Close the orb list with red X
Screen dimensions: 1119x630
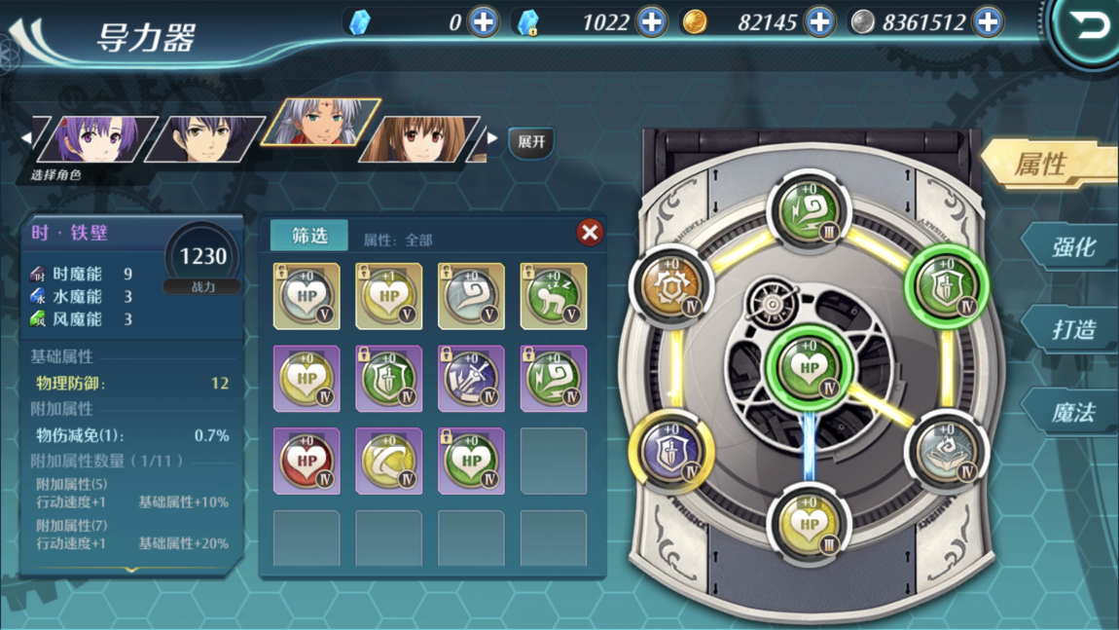click(590, 232)
